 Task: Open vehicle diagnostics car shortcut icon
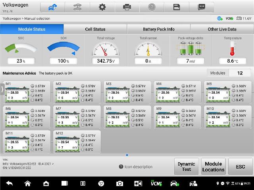175,184
